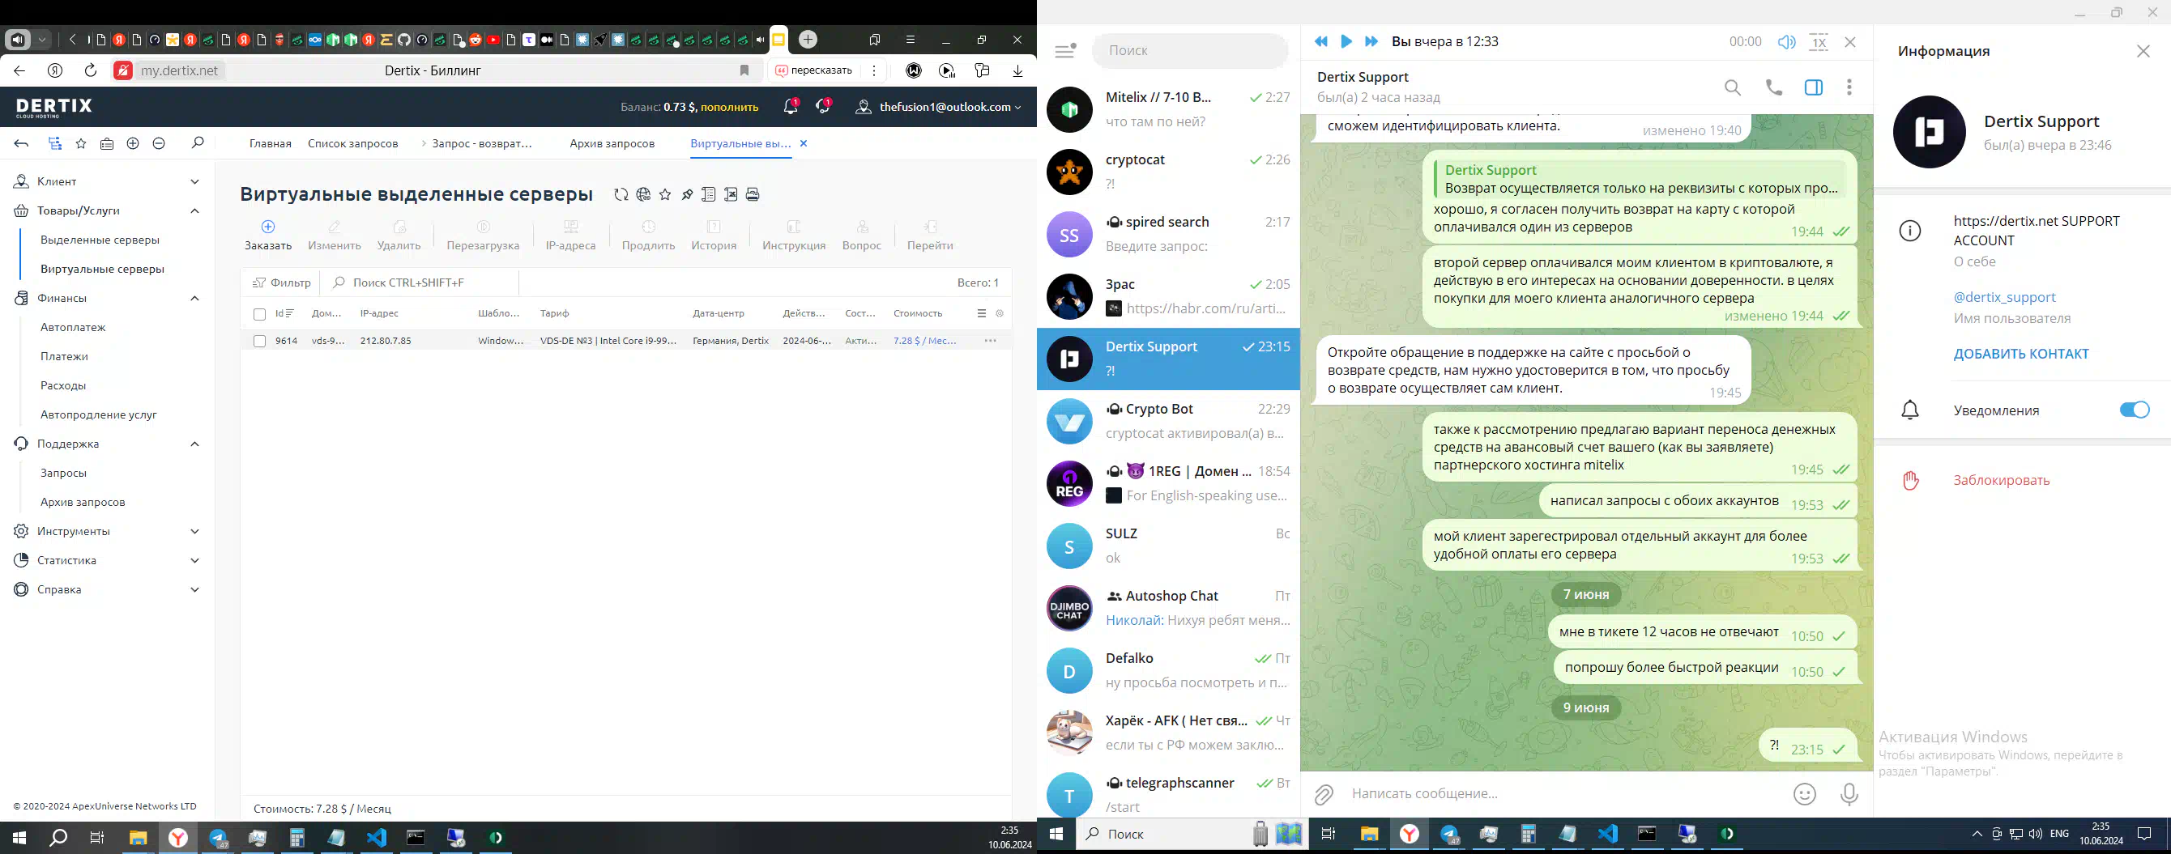The image size is (2171, 854).
Task: Click the Поиск CTRL+SHIFT+F table search field
Action: (x=420, y=283)
